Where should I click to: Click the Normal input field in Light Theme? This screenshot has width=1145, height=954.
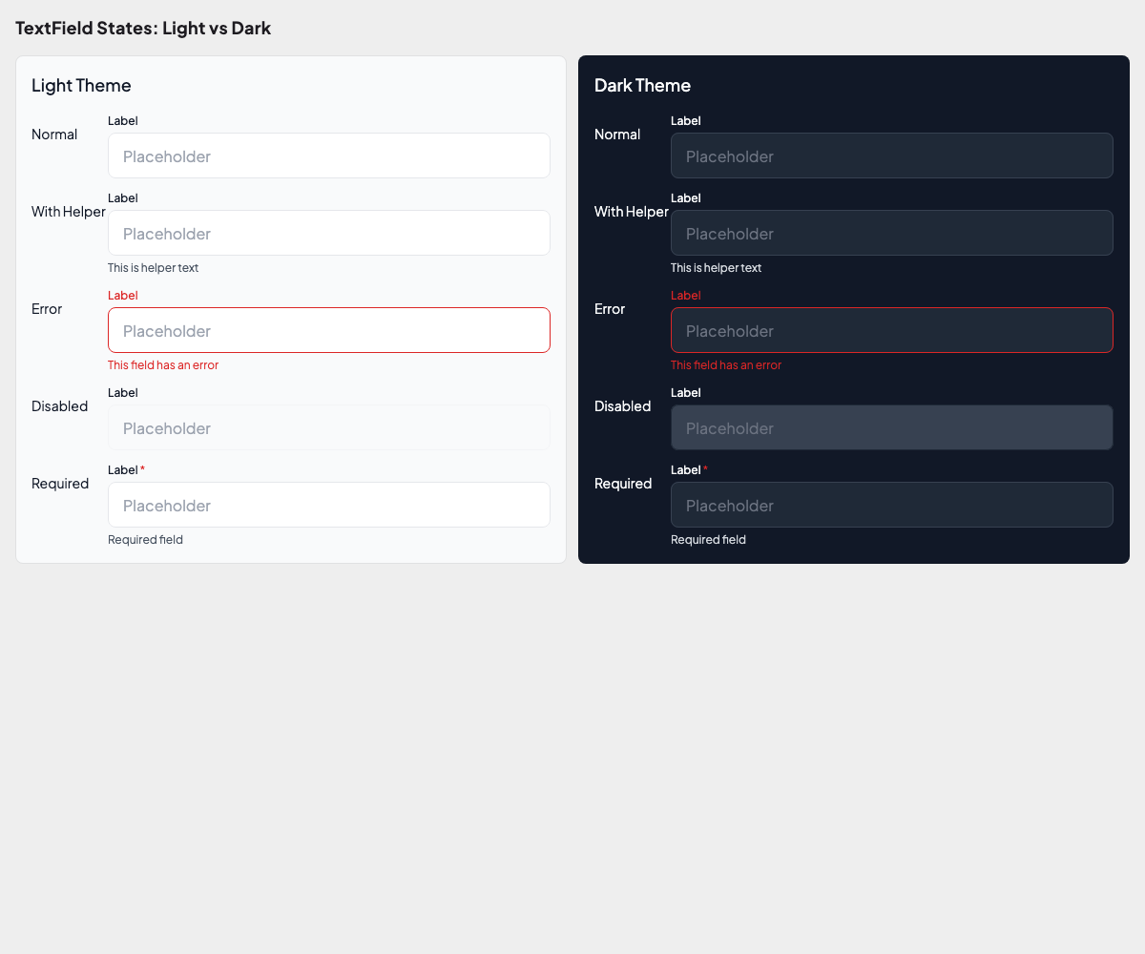coord(328,156)
